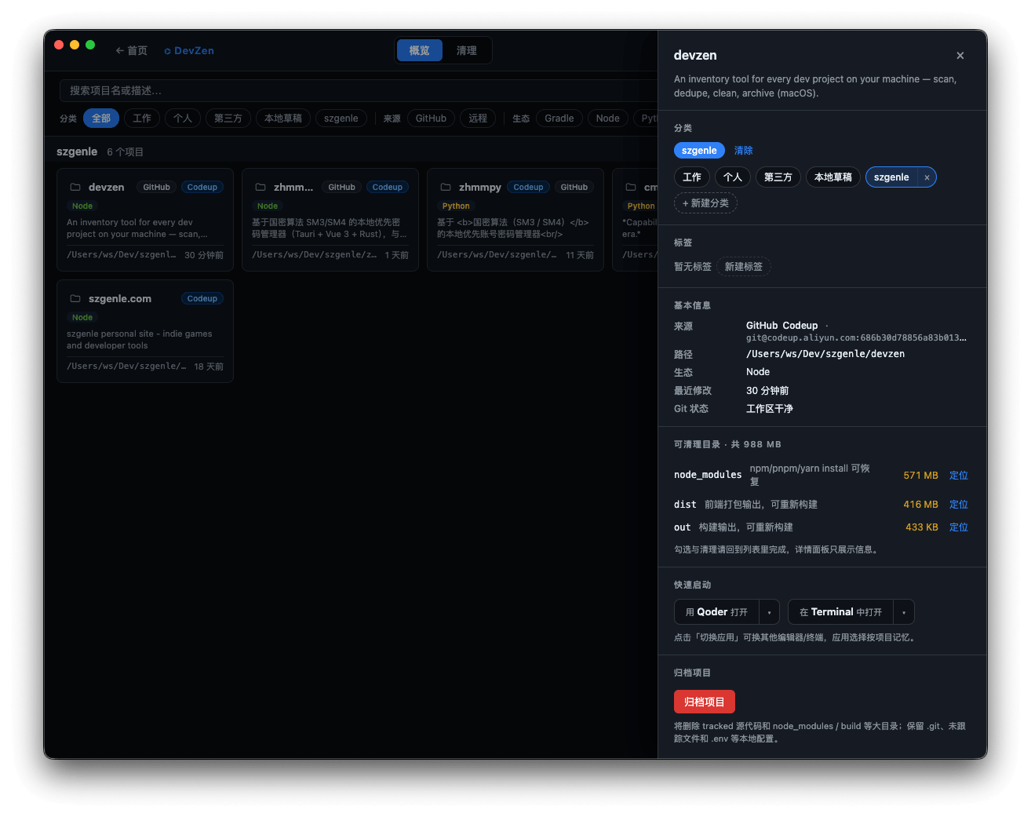1031x817 pixels.
Task: Click Codeup badge on szgenle.com card
Action: point(202,299)
